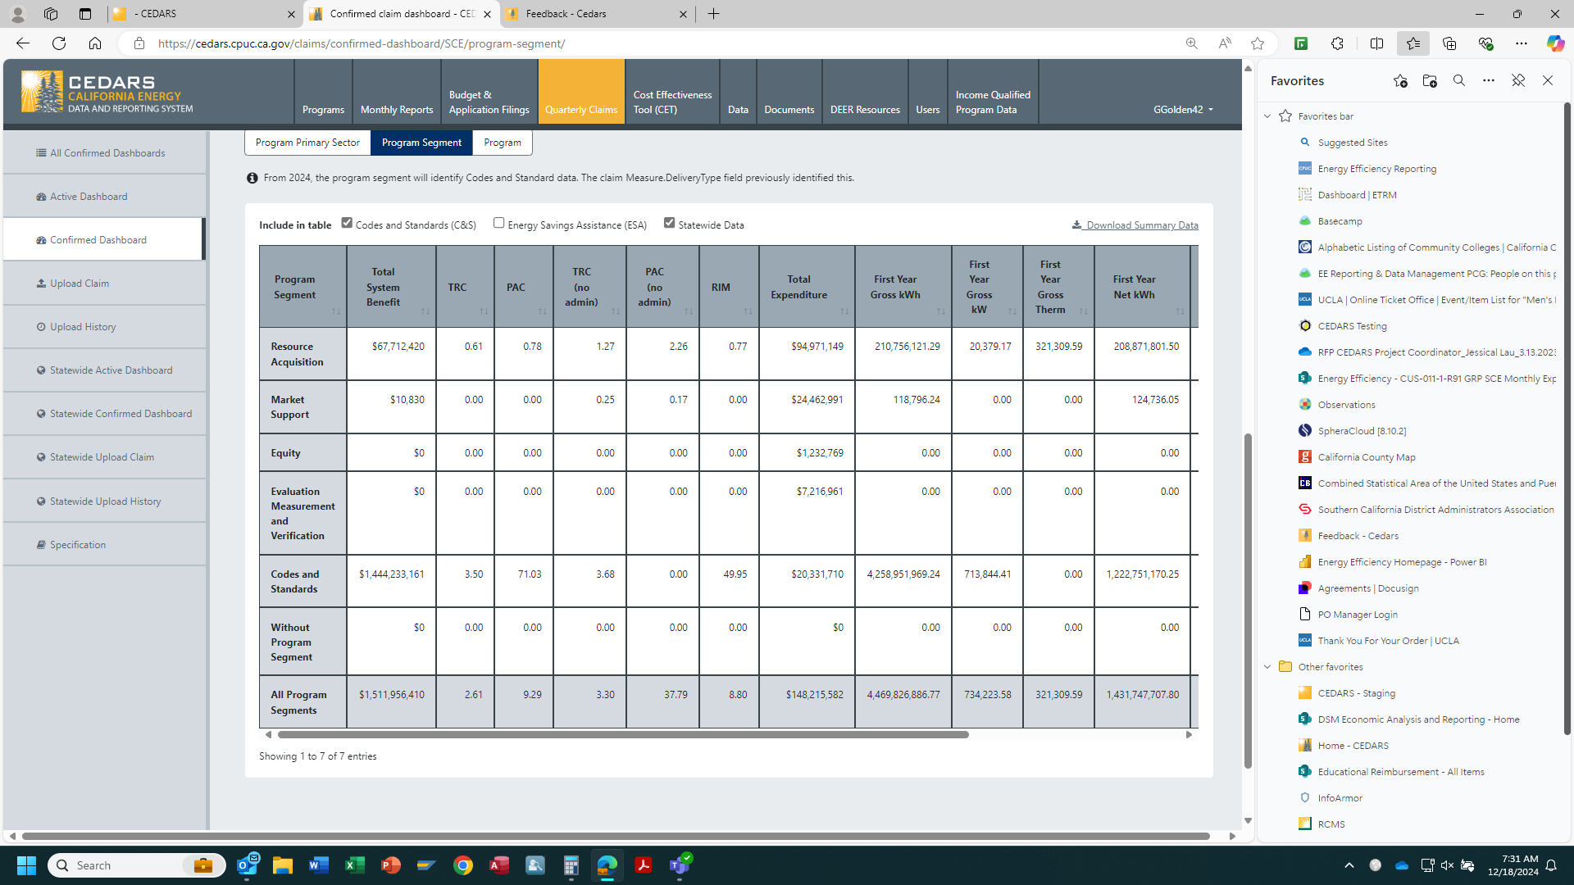Image resolution: width=1574 pixels, height=885 pixels.
Task: Click the table's horizontal scrollbar
Action: (623, 735)
